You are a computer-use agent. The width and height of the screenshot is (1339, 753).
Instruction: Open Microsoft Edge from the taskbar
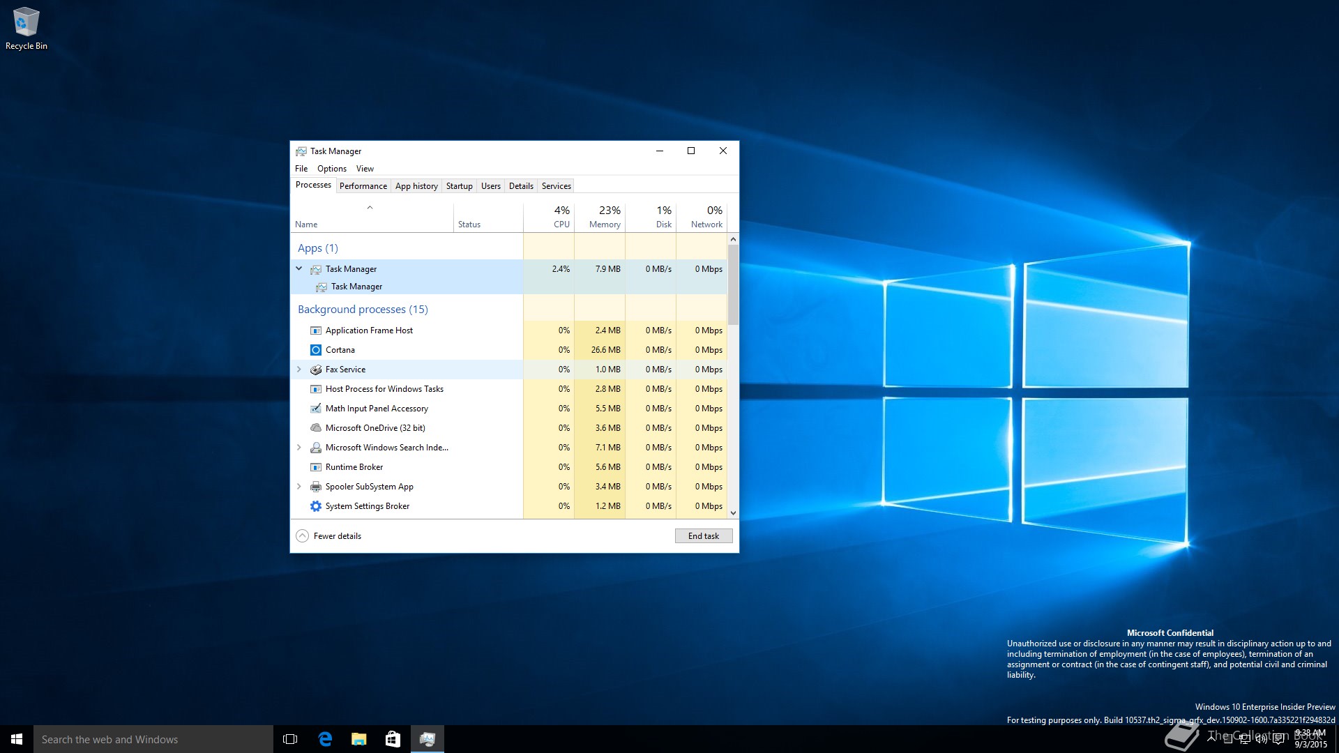pos(325,739)
